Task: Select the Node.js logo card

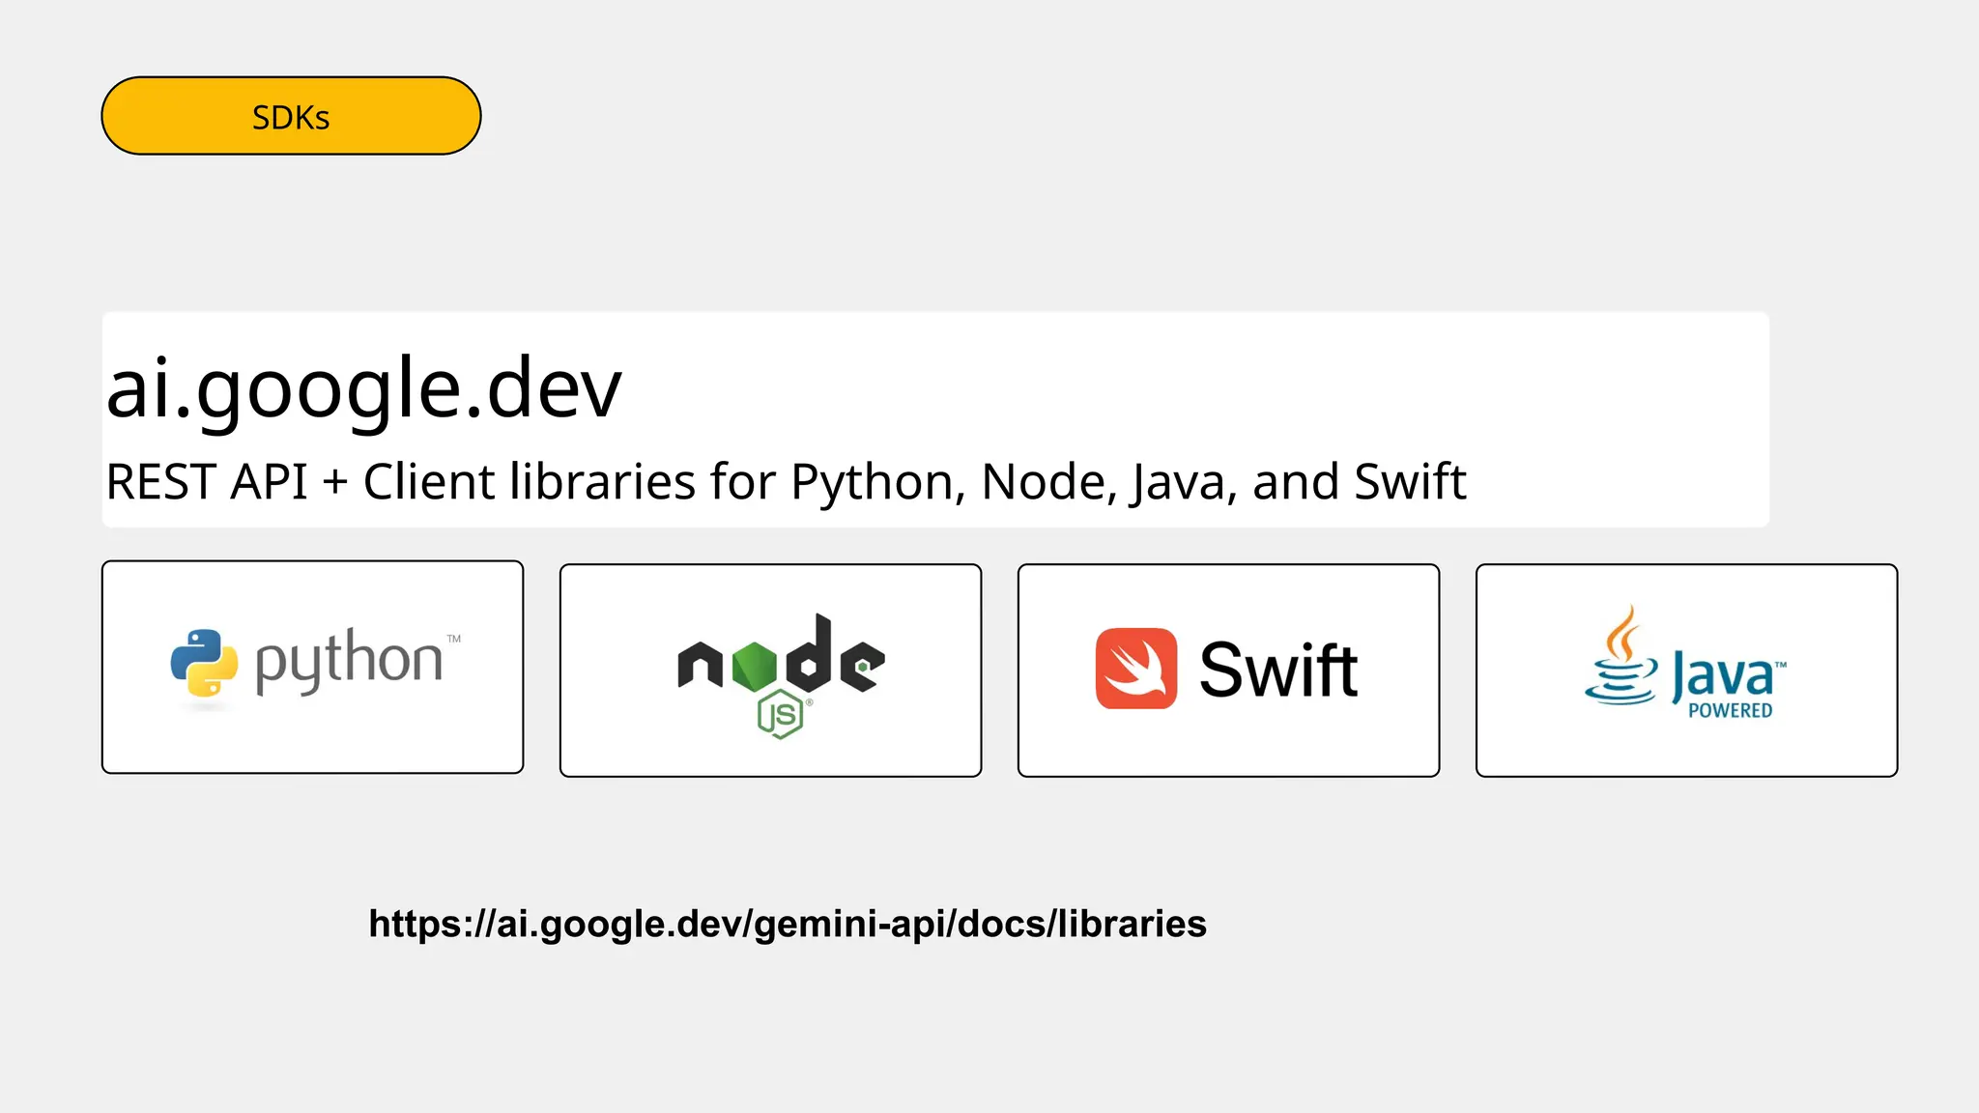Action: (x=770, y=670)
